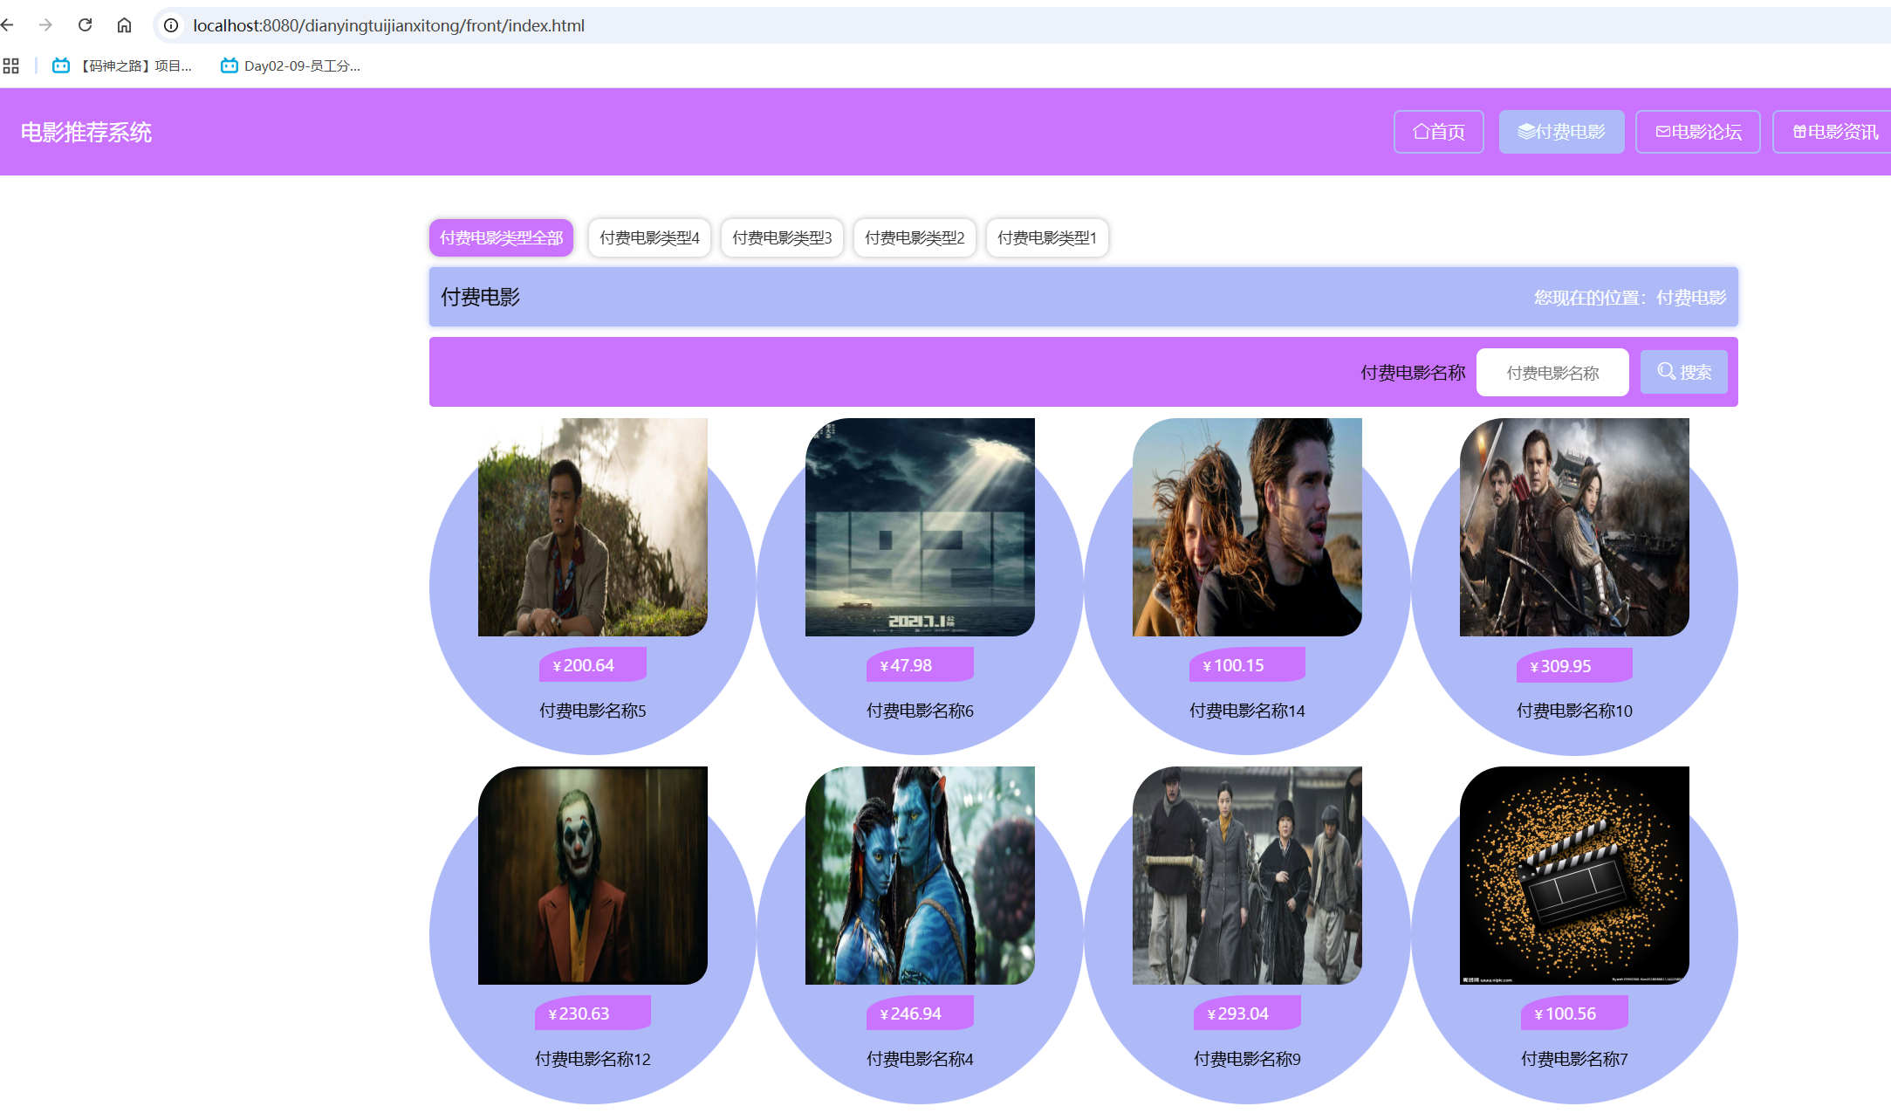Screen dimensions: 1891x1120
Task: Click the title 付费电影名称14
Action: (1247, 711)
